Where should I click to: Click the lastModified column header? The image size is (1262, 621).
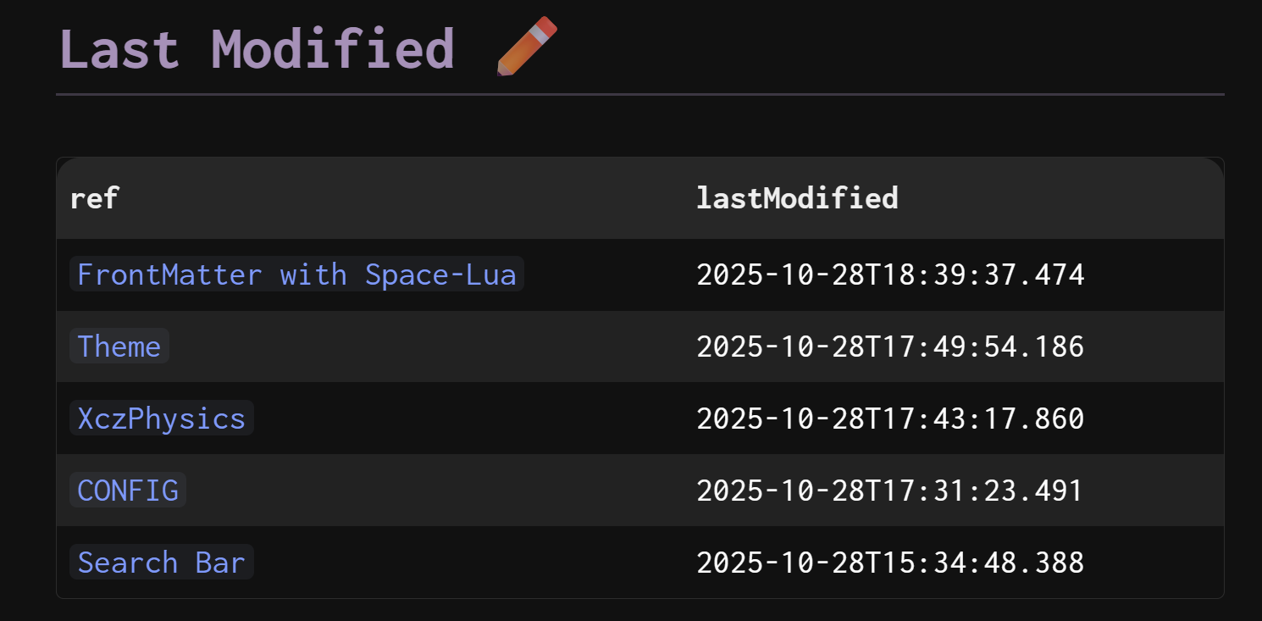(797, 198)
